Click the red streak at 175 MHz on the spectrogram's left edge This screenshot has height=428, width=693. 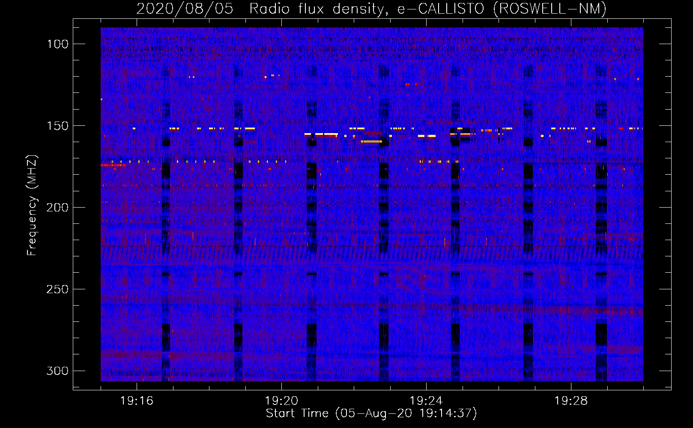pos(113,165)
